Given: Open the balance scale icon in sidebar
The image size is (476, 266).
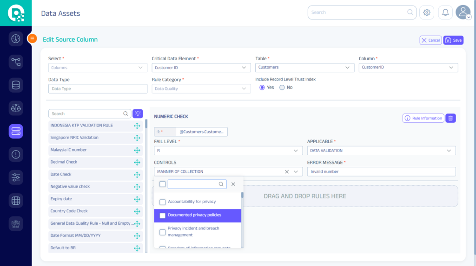Looking at the screenshot, I should pos(16,108).
